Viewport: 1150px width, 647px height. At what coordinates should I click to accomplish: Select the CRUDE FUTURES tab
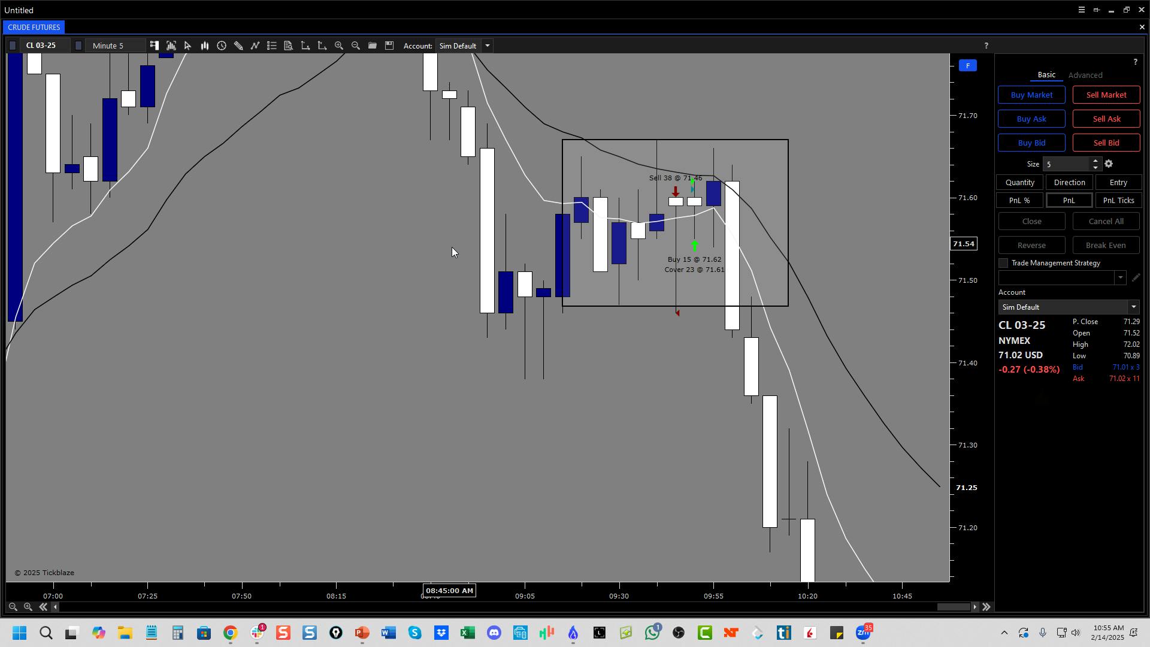(34, 28)
